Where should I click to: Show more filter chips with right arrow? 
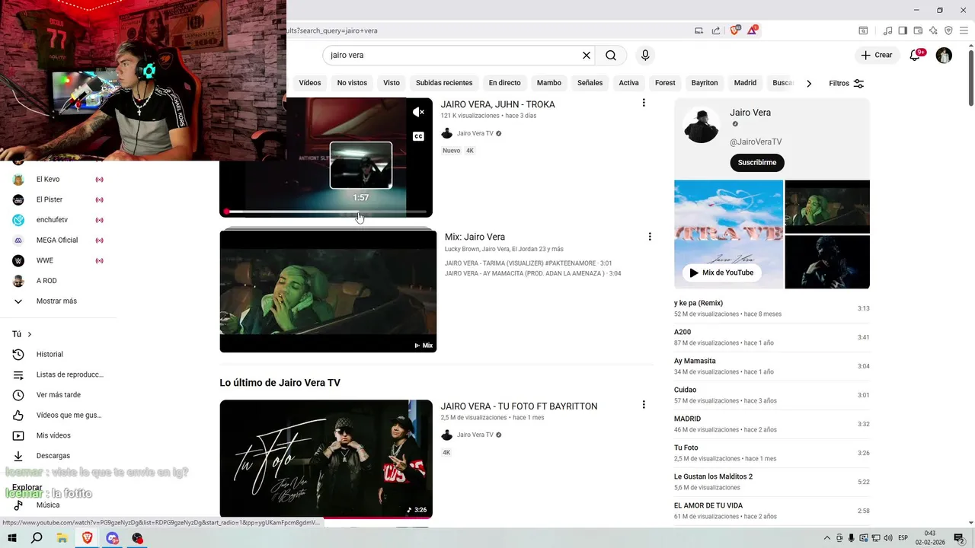click(x=809, y=83)
